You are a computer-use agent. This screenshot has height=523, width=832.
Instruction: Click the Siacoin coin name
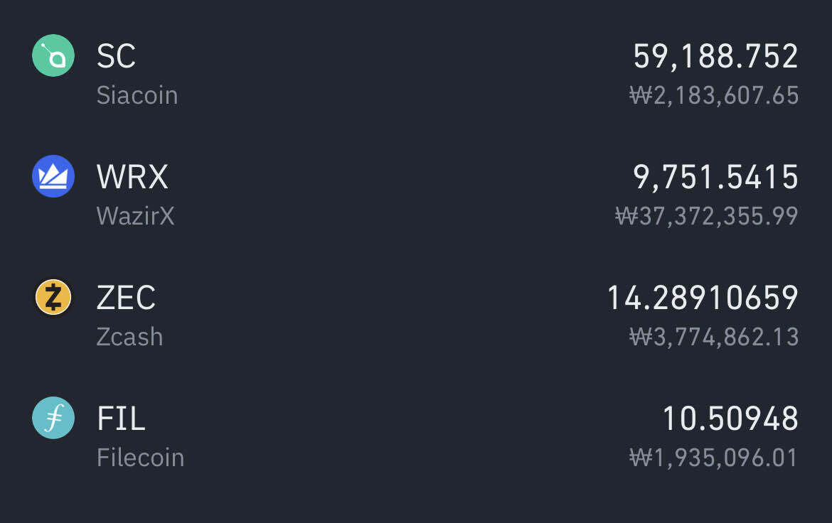click(137, 95)
